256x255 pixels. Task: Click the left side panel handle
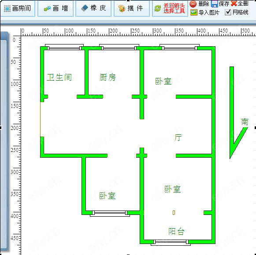[4, 141]
